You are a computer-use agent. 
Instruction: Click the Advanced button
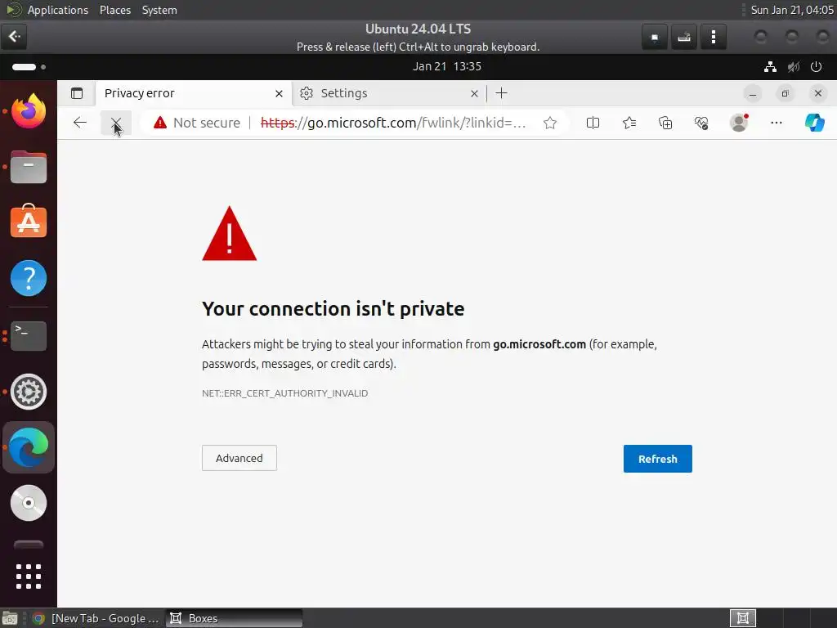coord(239,458)
